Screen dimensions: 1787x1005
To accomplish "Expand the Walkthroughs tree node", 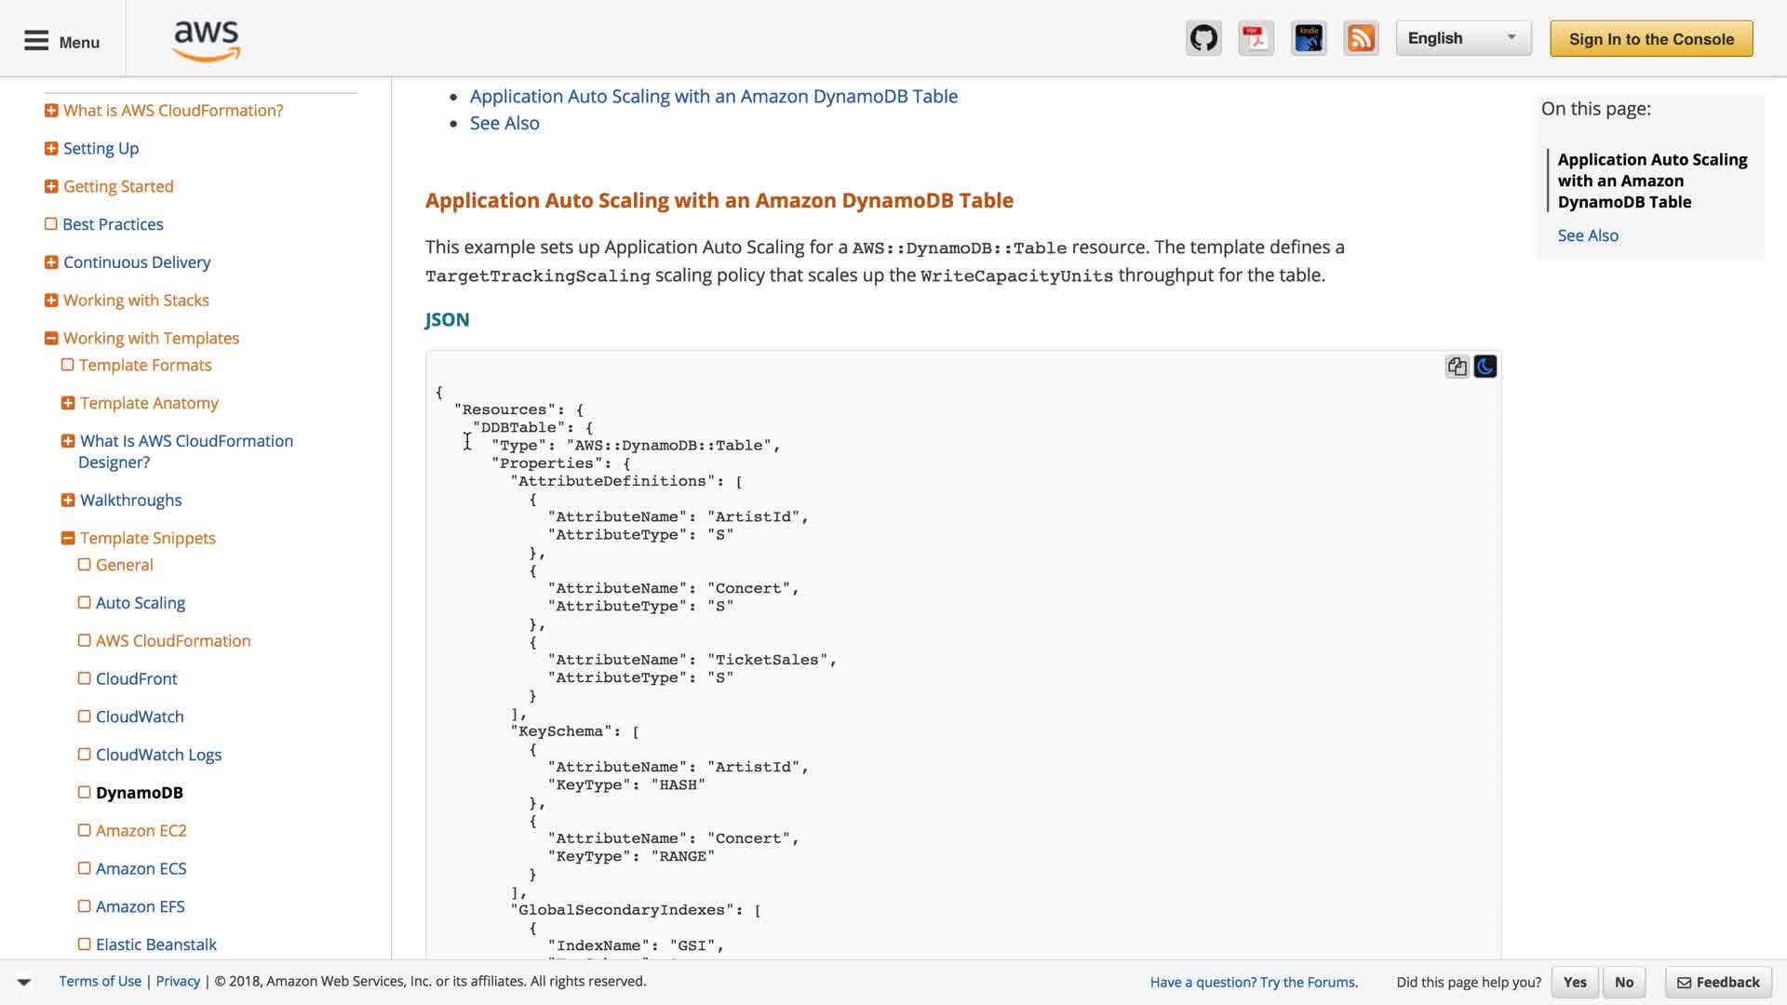I will (x=68, y=501).
